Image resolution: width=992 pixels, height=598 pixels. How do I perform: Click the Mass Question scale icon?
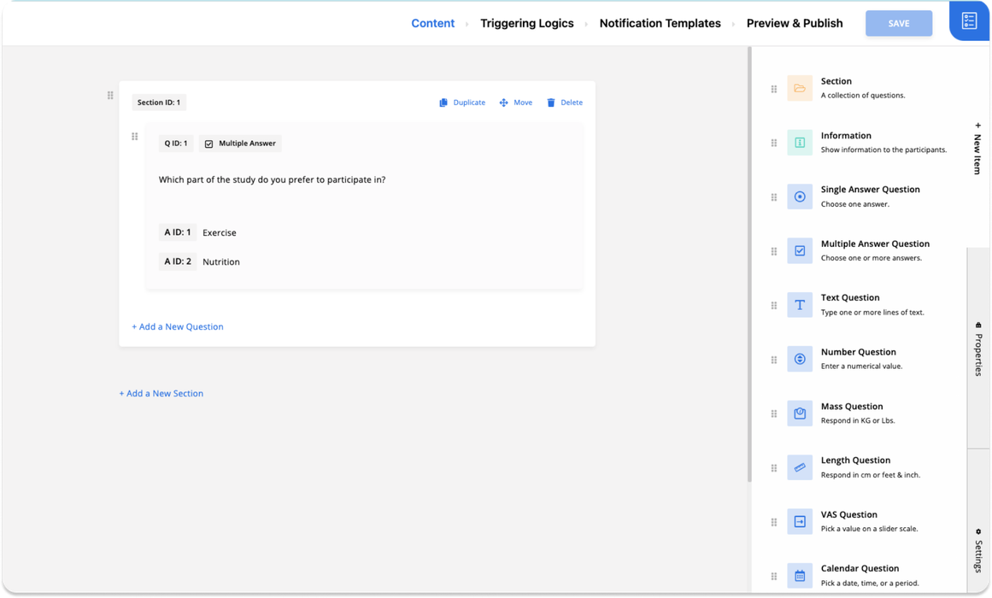(x=800, y=413)
